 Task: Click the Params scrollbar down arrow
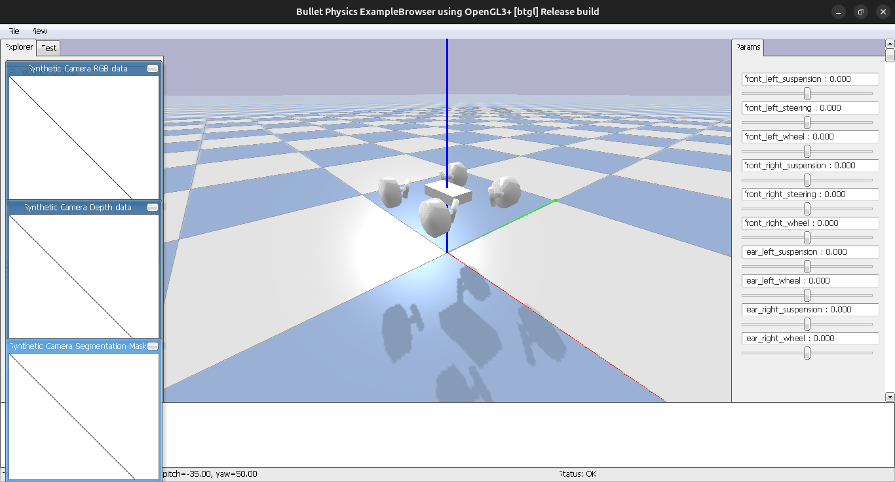[890, 397]
